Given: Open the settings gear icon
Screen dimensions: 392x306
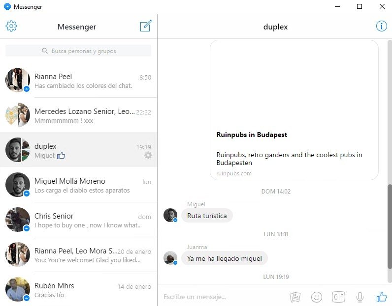Looking at the screenshot, I should 11,26.
